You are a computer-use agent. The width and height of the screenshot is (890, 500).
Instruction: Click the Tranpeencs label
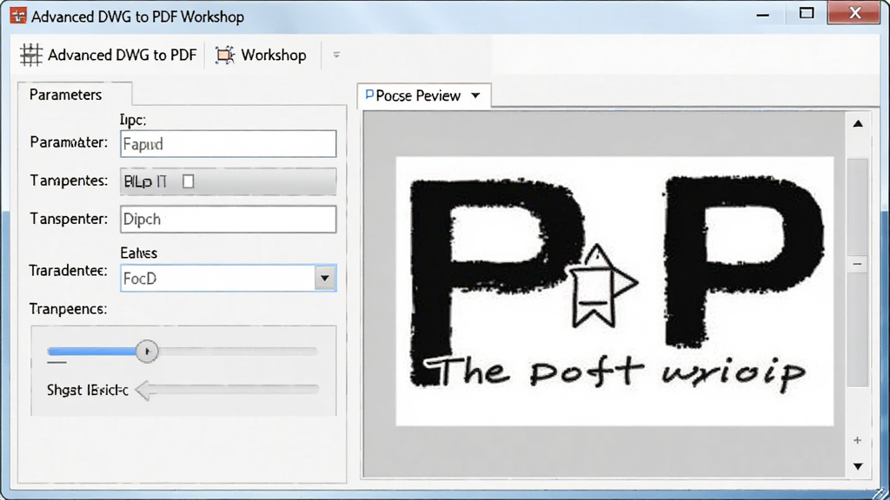coord(68,309)
